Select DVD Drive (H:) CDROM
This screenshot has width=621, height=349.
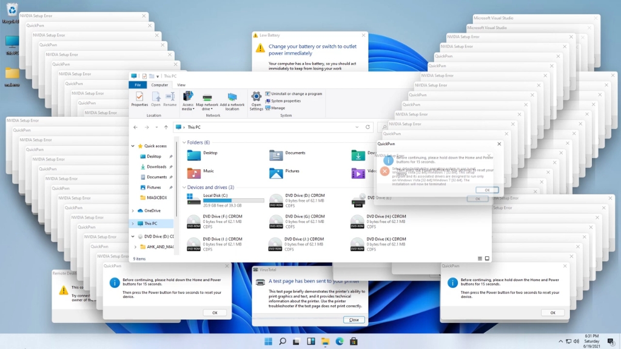[x=378, y=222]
